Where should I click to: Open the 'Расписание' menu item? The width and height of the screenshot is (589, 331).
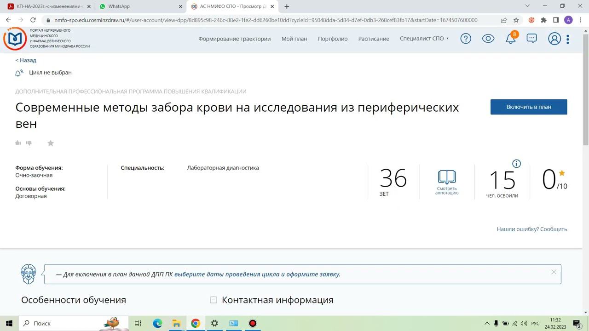(x=374, y=39)
